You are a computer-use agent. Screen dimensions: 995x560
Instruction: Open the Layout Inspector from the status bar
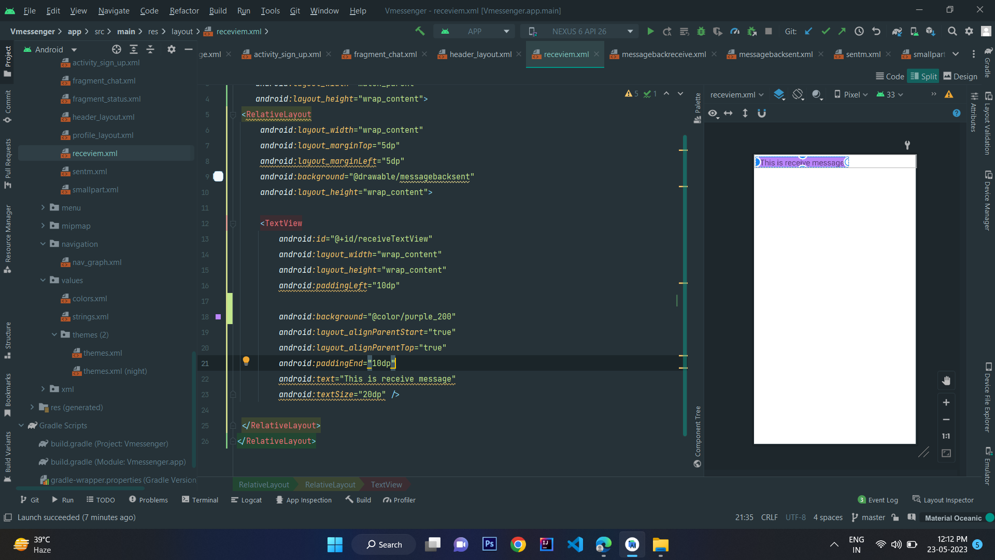[948, 499]
